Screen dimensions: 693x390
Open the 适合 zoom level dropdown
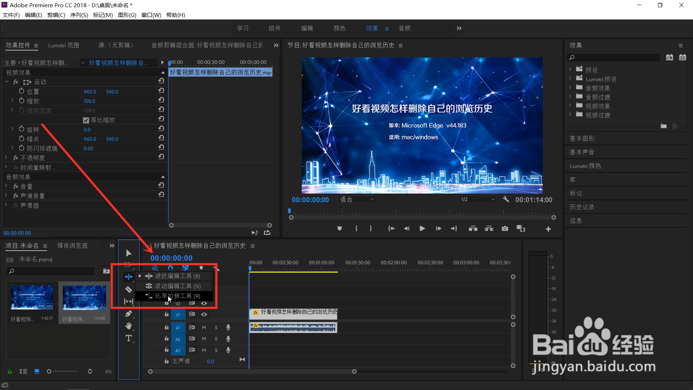(357, 199)
